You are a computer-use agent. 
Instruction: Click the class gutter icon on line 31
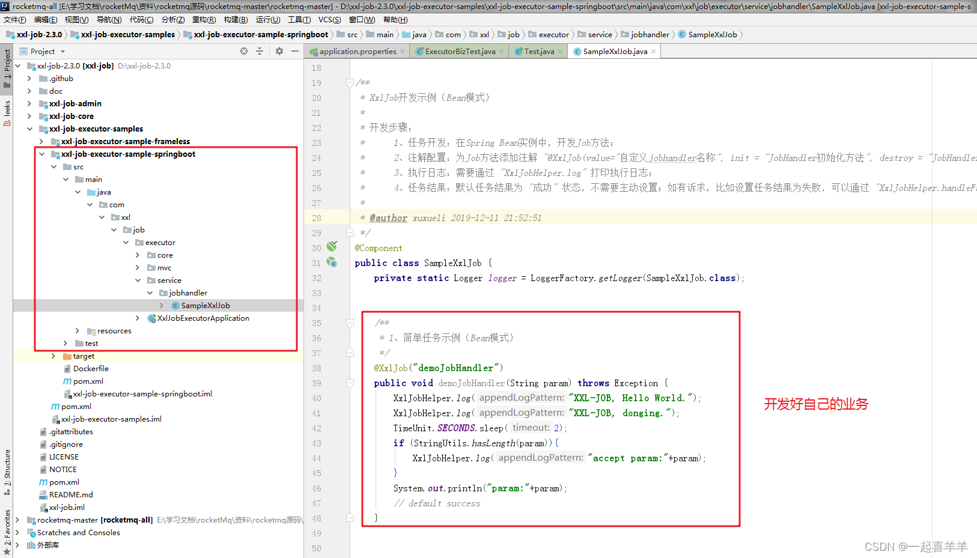coord(332,262)
